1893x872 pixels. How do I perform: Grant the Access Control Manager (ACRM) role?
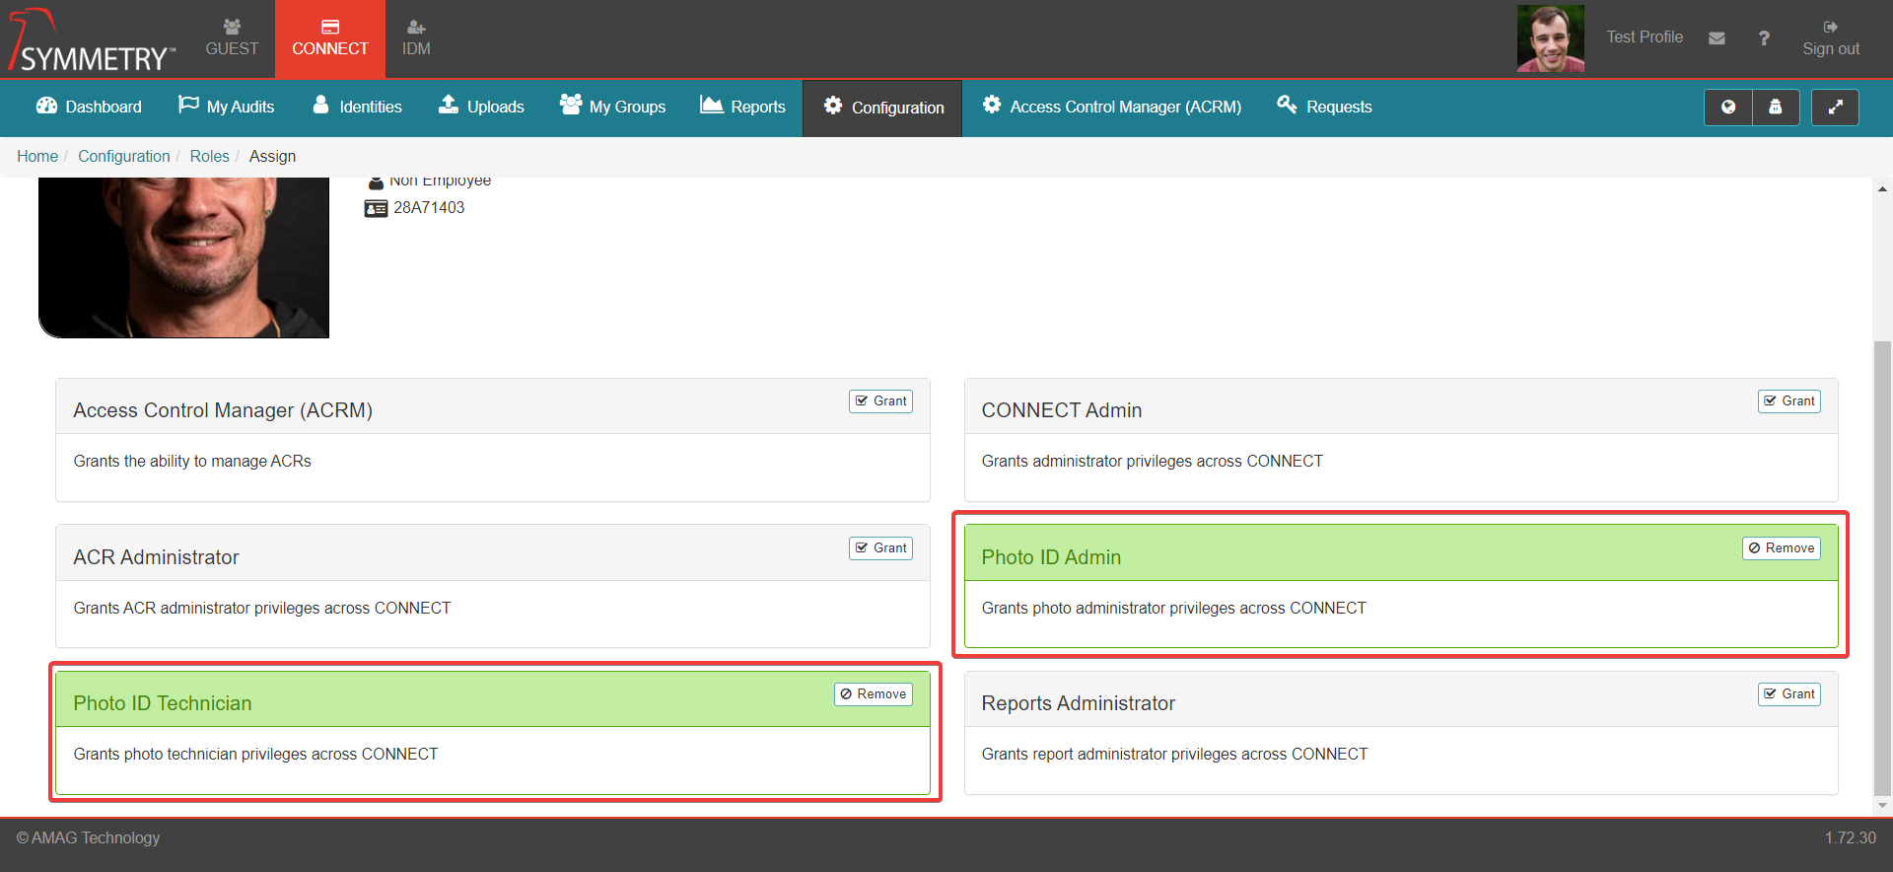pyautogui.click(x=880, y=401)
